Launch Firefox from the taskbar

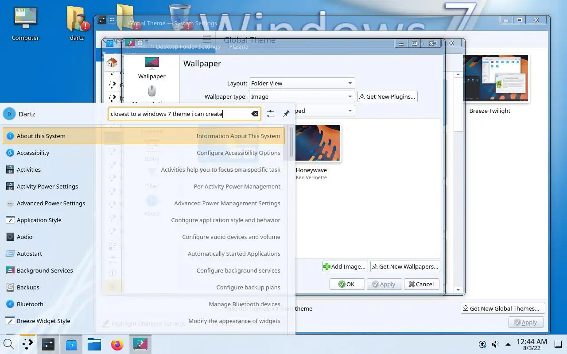pyautogui.click(x=117, y=344)
